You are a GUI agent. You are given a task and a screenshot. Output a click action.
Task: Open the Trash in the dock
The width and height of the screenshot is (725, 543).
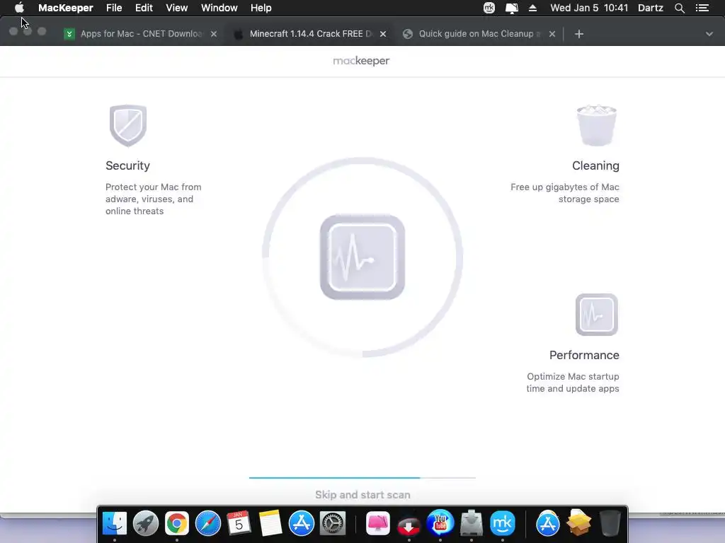(610, 524)
